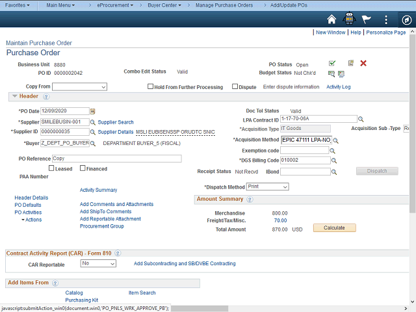Click the PO Reference input field

(116, 158)
